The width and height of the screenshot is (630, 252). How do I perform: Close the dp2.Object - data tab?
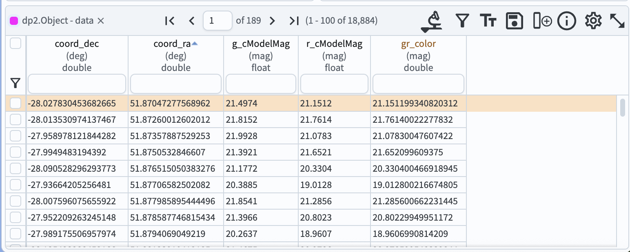[x=101, y=21]
